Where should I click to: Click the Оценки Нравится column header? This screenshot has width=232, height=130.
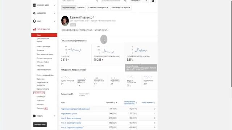coord(148,103)
